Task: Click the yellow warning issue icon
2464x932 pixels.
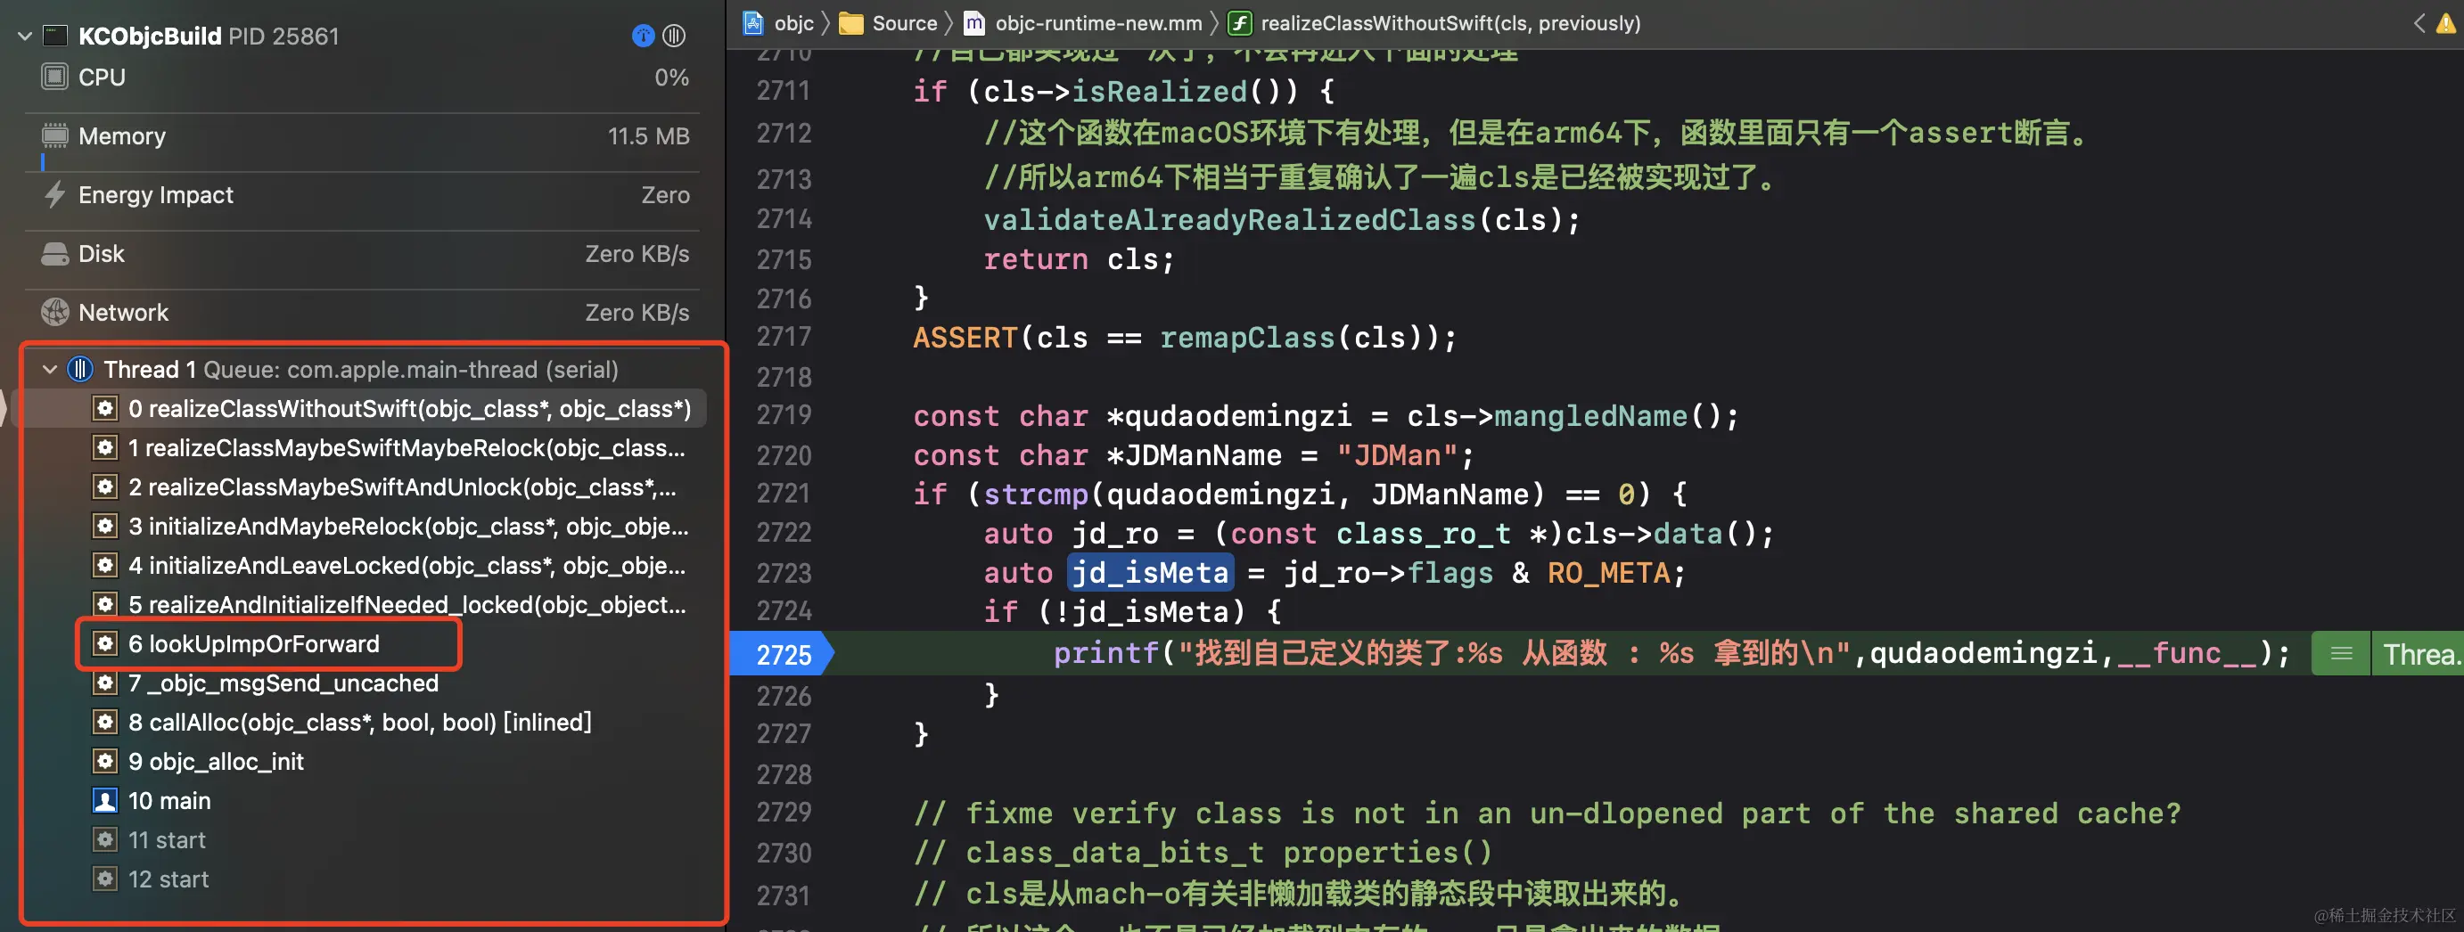Action: click(x=2446, y=23)
